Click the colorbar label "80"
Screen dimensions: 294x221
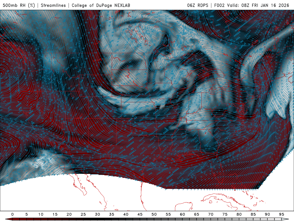239,214
